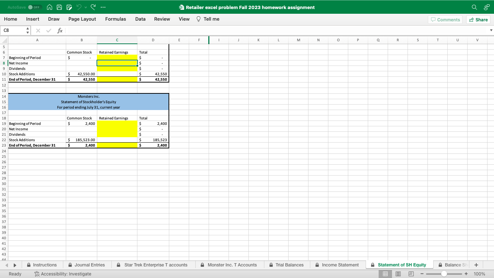Screen dimensions: 494x278
Task: Open the Home ribbon tab
Action: [10, 19]
